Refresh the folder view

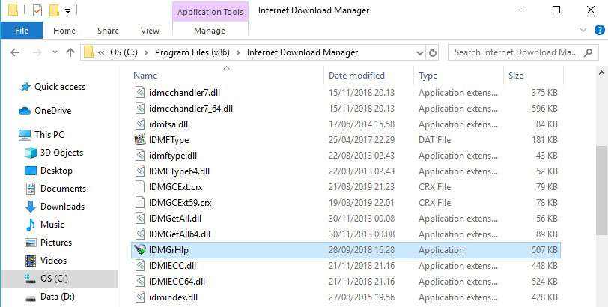tap(432, 52)
